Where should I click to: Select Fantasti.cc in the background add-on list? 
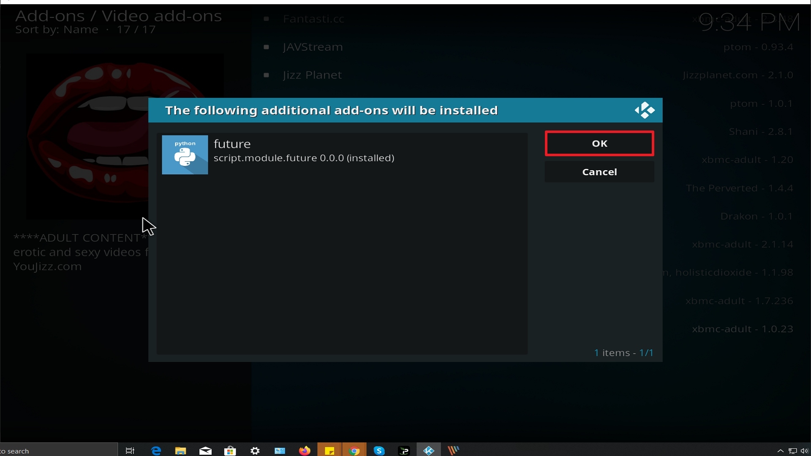314,19
